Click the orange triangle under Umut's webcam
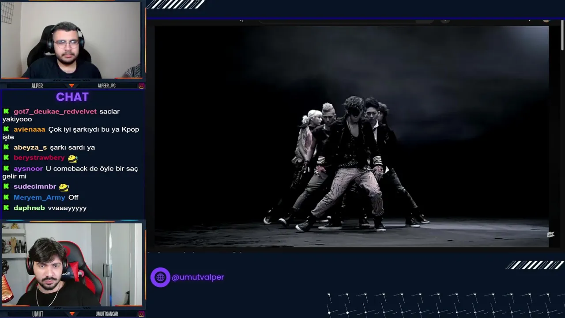Viewport: 565px width, 318px height. (x=72, y=314)
